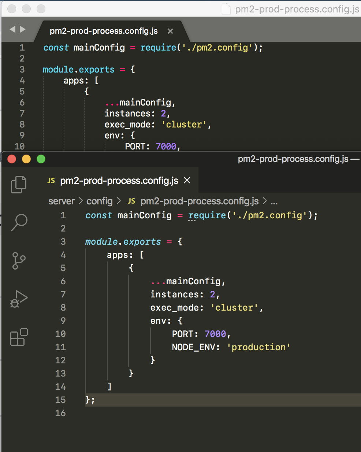
Task: Open the Run and Debug view
Action: (19, 299)
